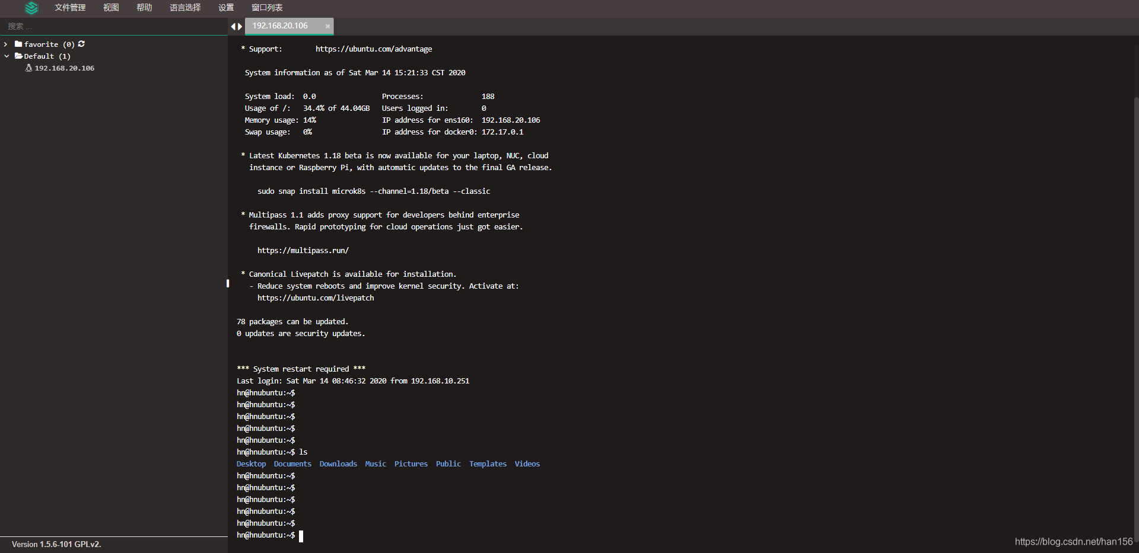Click the Pictures directory name

point(411,464)
